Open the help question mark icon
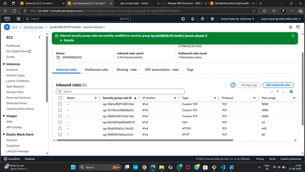305x172 pixels. (x=202, y=19)
